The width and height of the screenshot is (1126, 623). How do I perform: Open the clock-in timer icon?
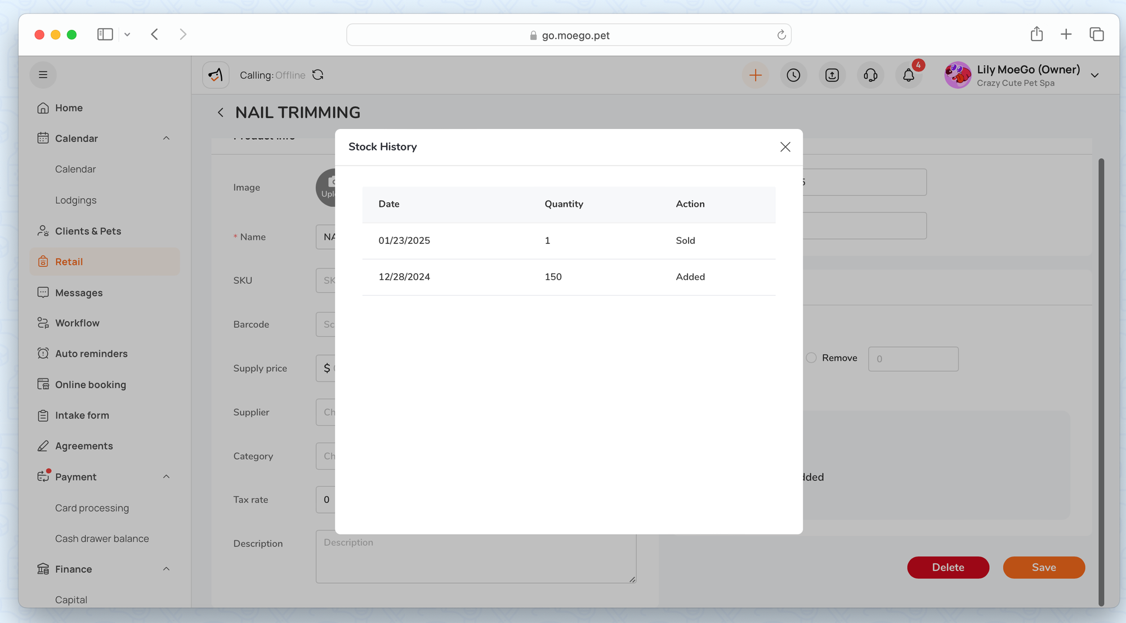point(793,75)
